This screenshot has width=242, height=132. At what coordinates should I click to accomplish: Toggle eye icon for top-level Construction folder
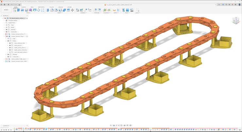6,32
